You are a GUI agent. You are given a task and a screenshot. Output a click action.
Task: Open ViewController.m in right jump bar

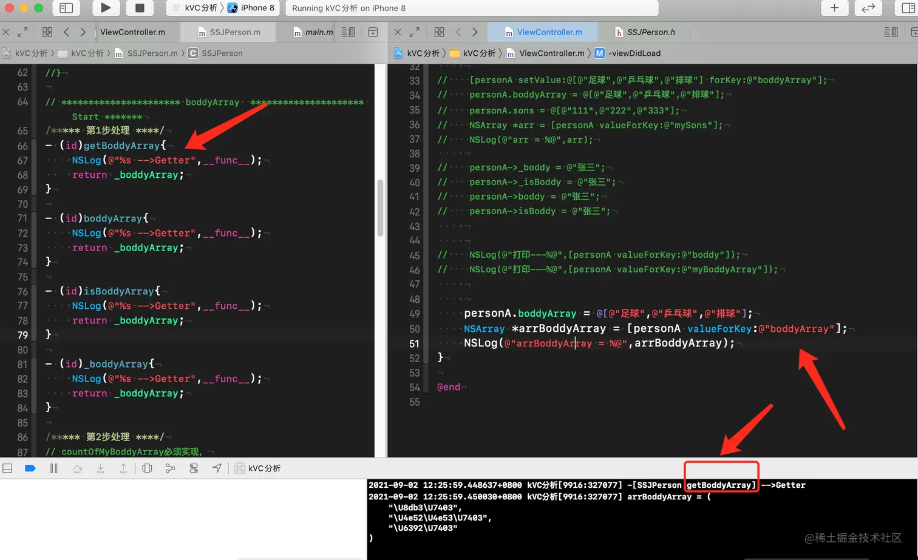point(545,53)
